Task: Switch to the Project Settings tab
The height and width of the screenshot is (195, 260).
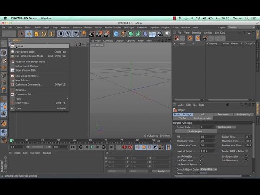Action: (x=183, y=114)
